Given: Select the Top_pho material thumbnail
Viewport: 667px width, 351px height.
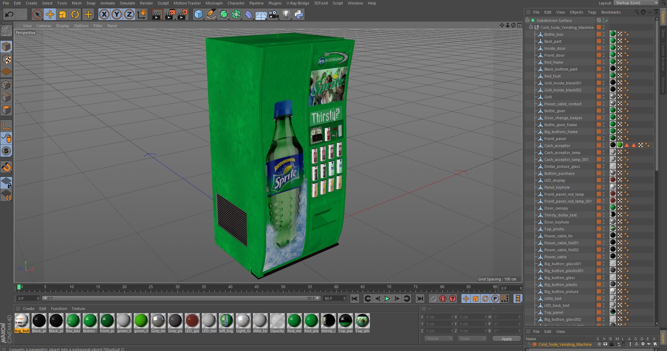Looking at the screenshot, I should (362, 323).
